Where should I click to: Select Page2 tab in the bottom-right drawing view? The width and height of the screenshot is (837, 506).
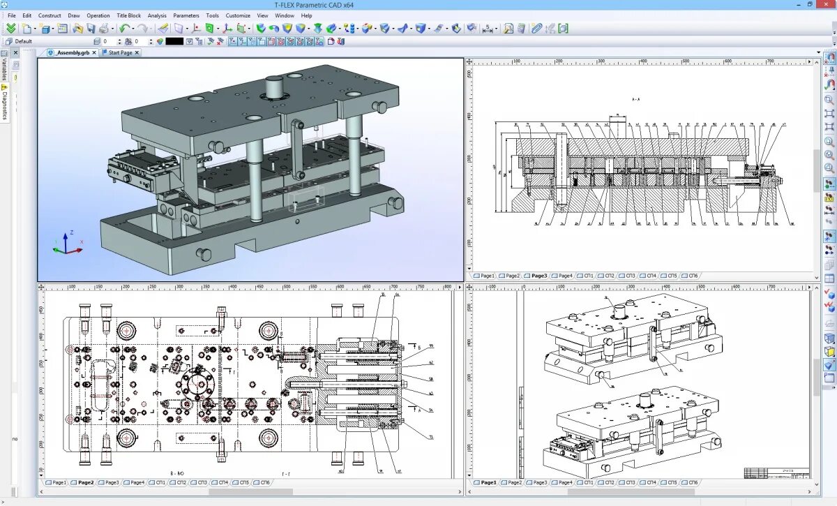(513, 482)
